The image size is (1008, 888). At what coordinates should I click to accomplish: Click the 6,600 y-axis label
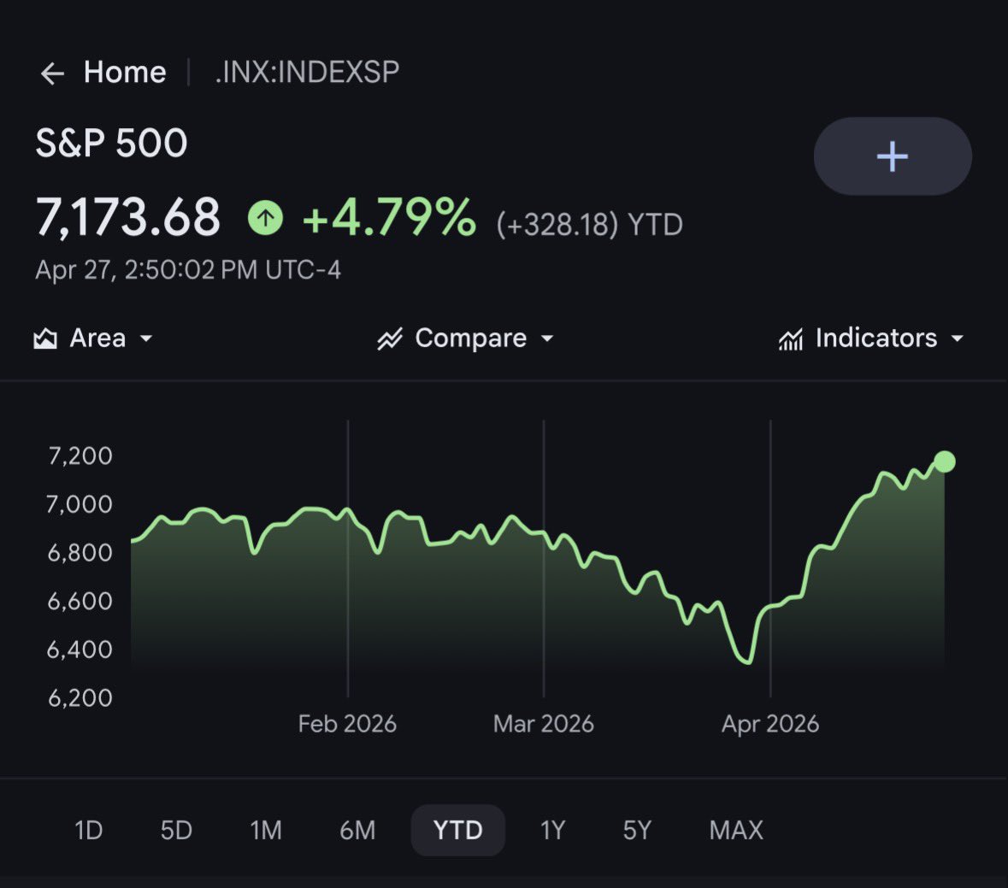[80, 602]
